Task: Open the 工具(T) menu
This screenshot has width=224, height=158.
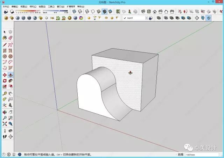Action: click(x=51, y=7)
